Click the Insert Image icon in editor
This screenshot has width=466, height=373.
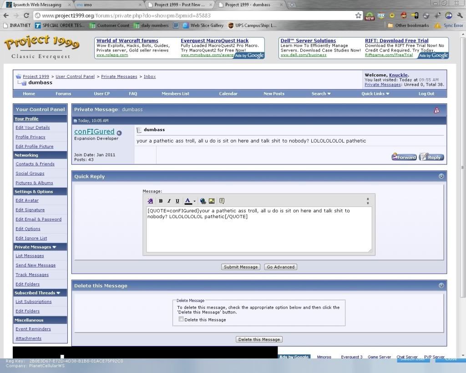pos(212,201)
